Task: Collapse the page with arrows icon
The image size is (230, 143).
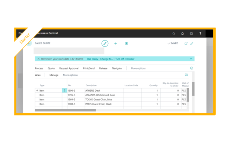Action: (192, 44)
